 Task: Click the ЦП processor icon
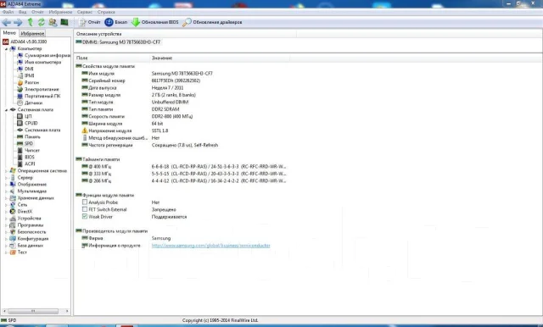coord(20,117)
